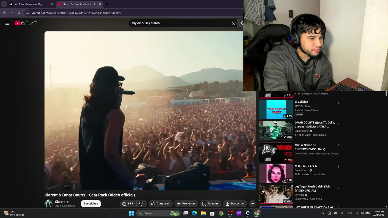Subscribe with the Suscribirse button

point(91,203)
